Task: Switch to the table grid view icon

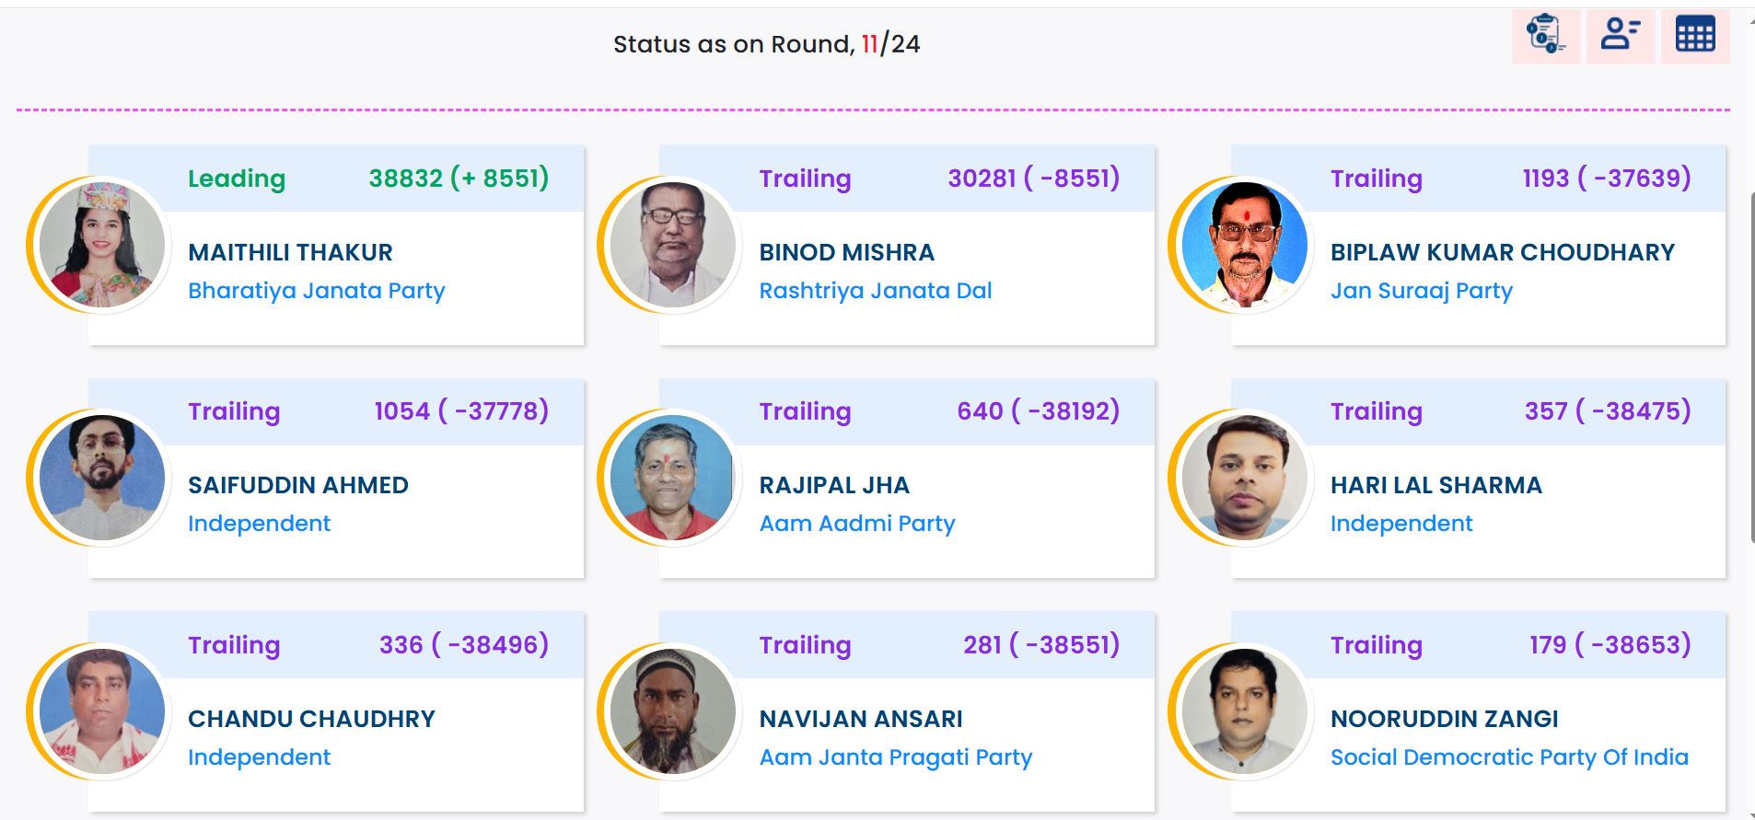Action: [1694, 35]
